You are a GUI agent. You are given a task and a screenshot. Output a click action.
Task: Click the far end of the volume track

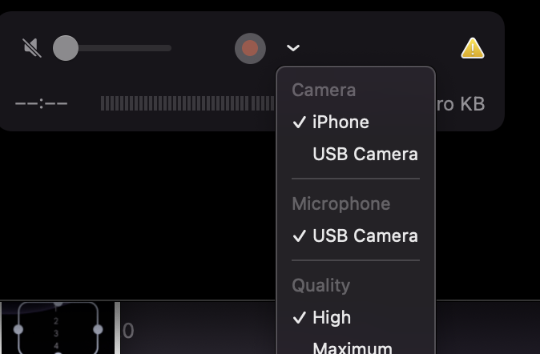tap(168, 48)
